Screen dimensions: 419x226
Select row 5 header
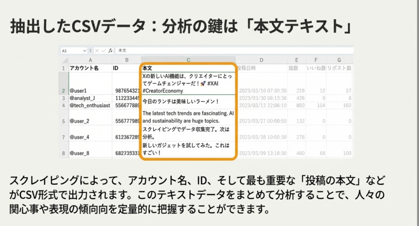63,121
